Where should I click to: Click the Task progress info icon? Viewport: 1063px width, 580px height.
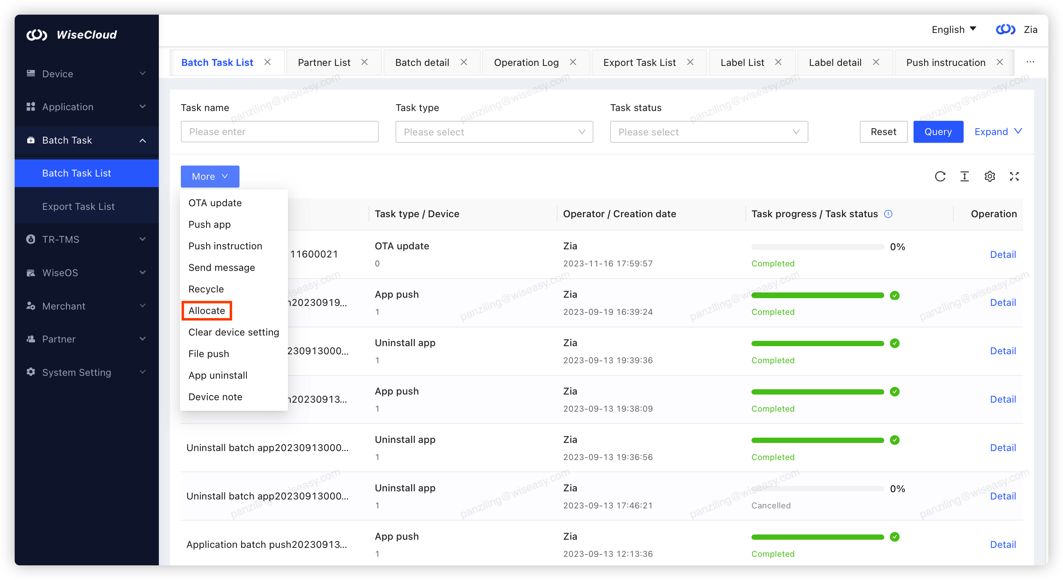pyautogui.click(x=888, y=214)
